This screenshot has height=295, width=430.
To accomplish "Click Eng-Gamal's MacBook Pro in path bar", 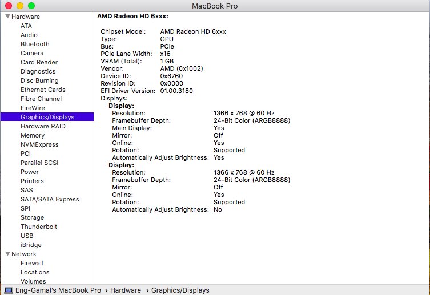I will pyautogui.click(x=59, y=290).
